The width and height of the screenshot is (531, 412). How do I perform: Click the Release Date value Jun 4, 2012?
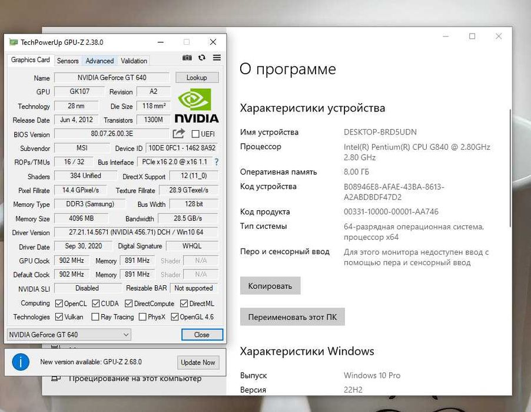(x=77, y=120)
